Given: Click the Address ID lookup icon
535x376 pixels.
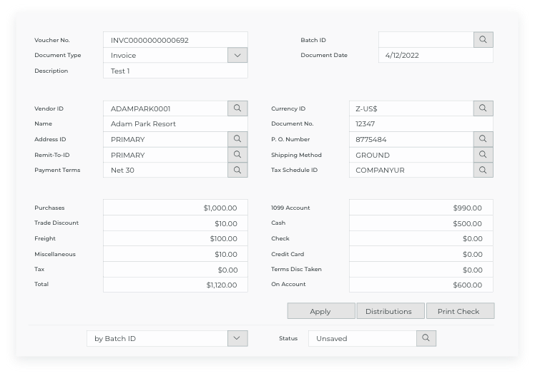Looking at the screenshot, I should (x=237, y=139).
